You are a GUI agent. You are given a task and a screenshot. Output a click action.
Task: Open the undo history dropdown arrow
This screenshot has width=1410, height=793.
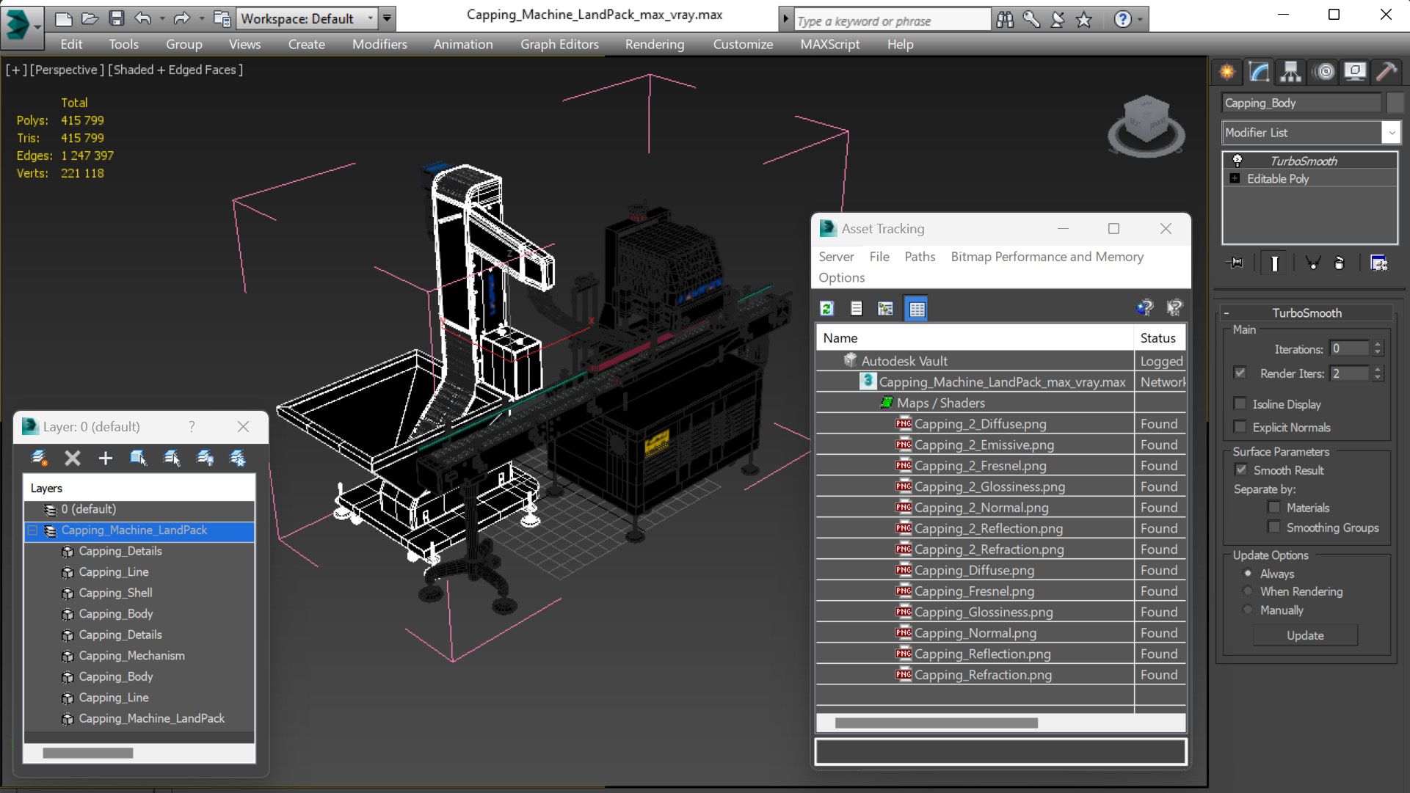tap(161, 18)
